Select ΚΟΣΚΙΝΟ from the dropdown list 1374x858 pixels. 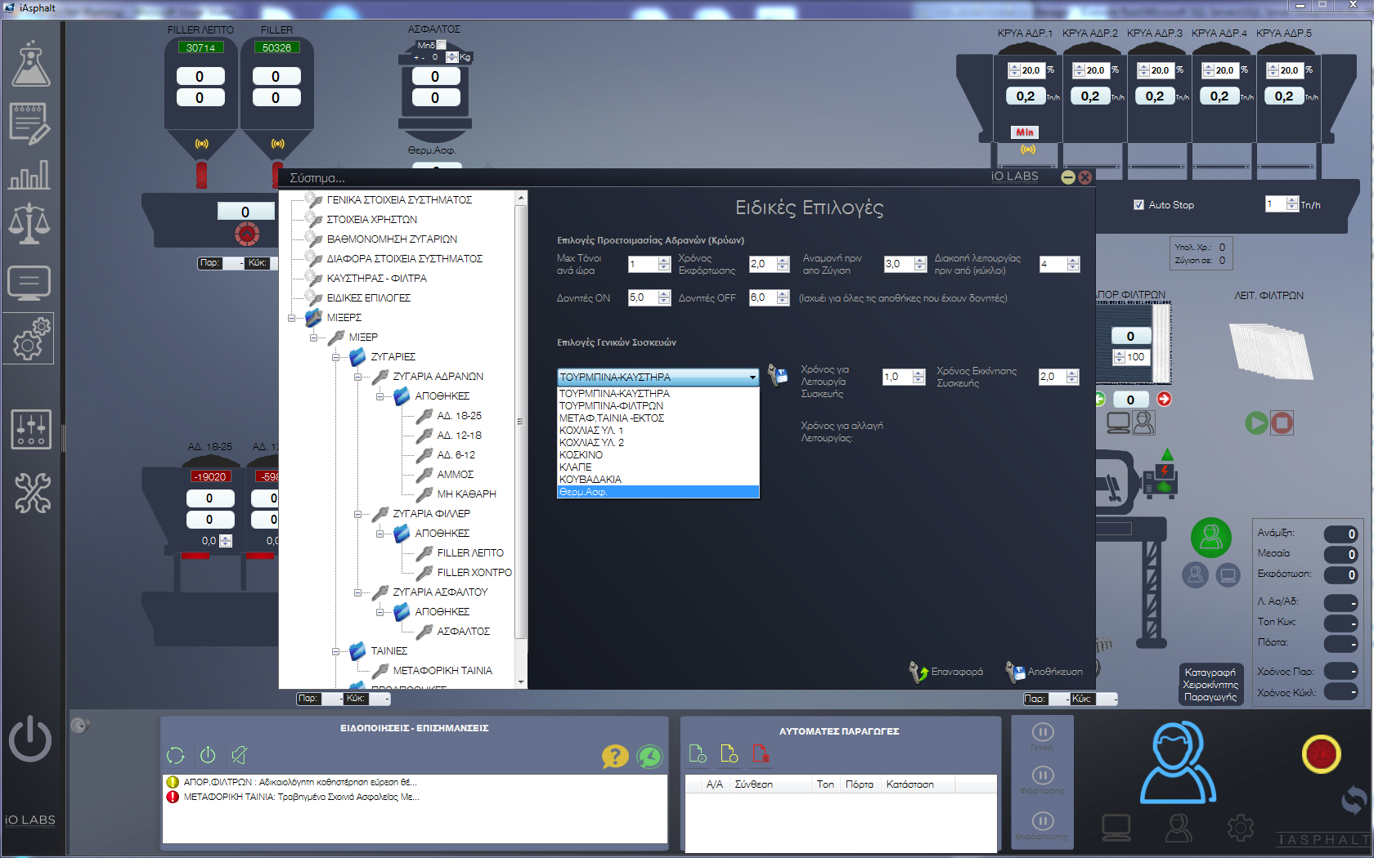[581, 455]
